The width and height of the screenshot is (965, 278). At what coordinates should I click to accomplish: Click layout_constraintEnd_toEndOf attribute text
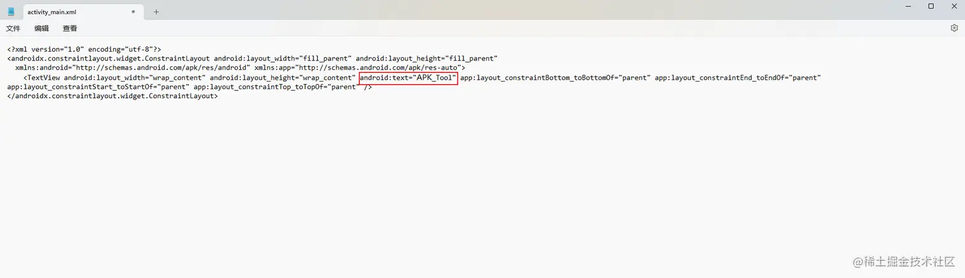point(738,78)
